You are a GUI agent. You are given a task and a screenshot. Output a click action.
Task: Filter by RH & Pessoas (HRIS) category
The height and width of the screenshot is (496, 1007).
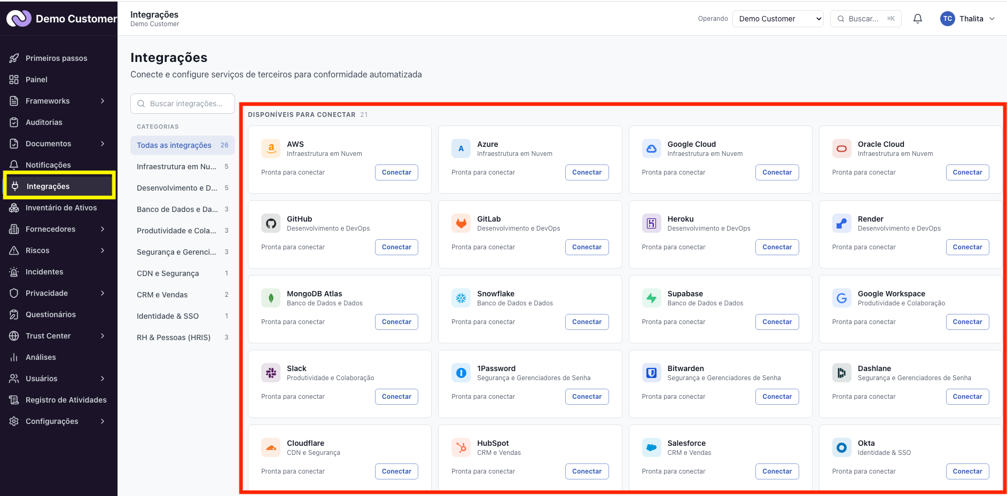pos(183,337)
